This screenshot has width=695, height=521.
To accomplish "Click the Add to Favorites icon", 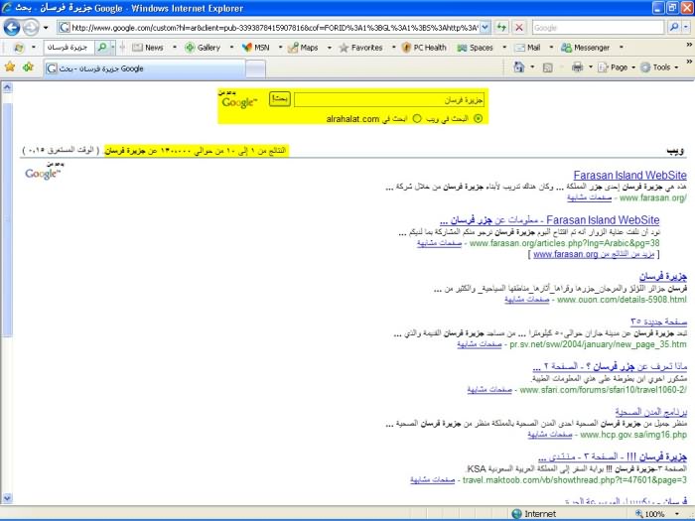I will [28, 66].
